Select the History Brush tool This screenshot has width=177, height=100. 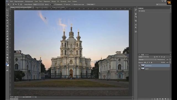[7, 34]
